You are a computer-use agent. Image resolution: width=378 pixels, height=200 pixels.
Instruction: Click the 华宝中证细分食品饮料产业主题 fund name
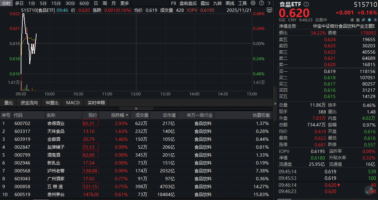click(344, 26)
